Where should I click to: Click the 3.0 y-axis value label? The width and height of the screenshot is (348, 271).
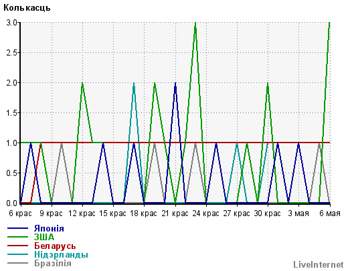11,23
